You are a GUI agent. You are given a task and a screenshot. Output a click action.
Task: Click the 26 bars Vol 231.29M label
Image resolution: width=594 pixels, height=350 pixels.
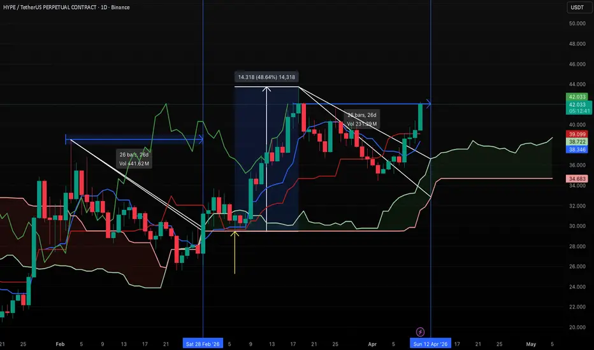point(362,119)
